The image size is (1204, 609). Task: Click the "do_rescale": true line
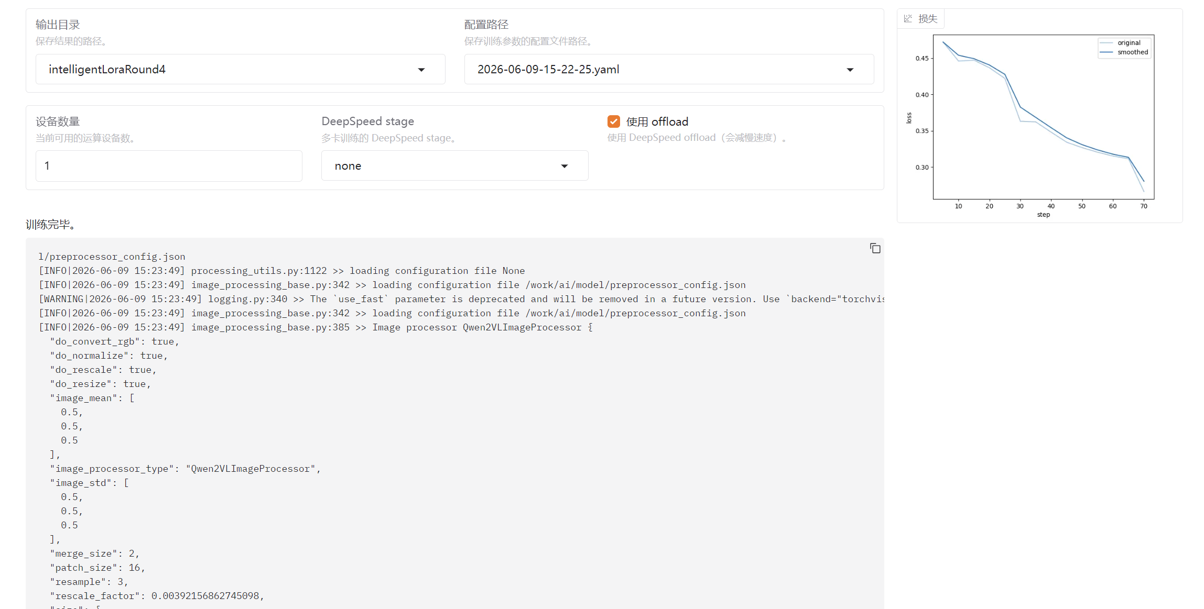(x=103, y=370)
